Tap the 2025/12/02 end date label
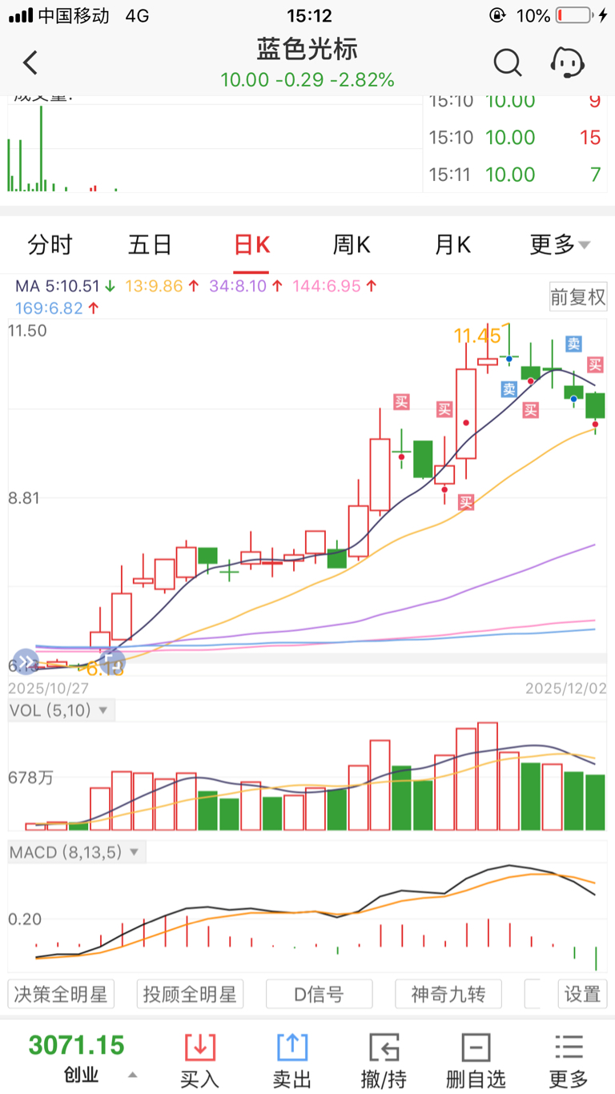 tap(567, 688)
